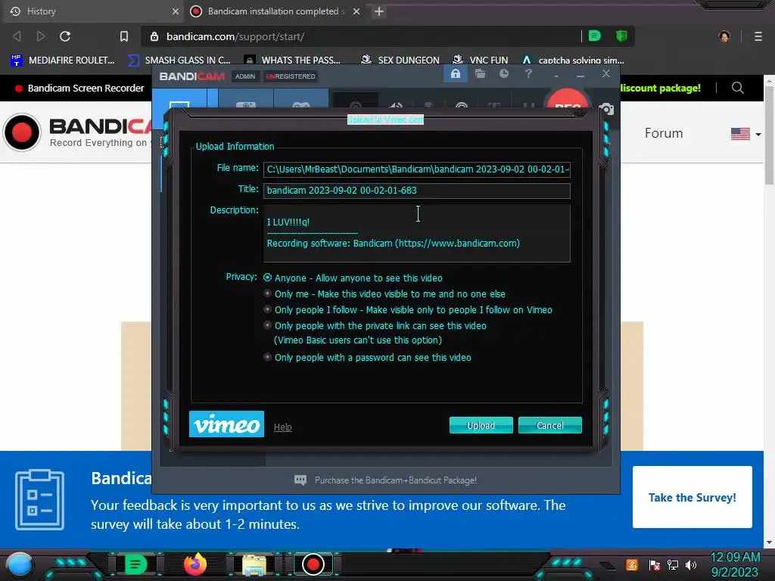
Task: Click the green shield extension icon
Action: tap(621, 36)
